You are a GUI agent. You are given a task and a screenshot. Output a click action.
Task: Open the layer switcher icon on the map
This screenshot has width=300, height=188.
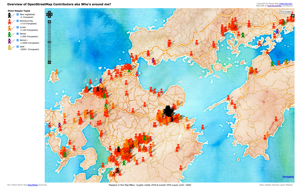(x=292, y=16)
